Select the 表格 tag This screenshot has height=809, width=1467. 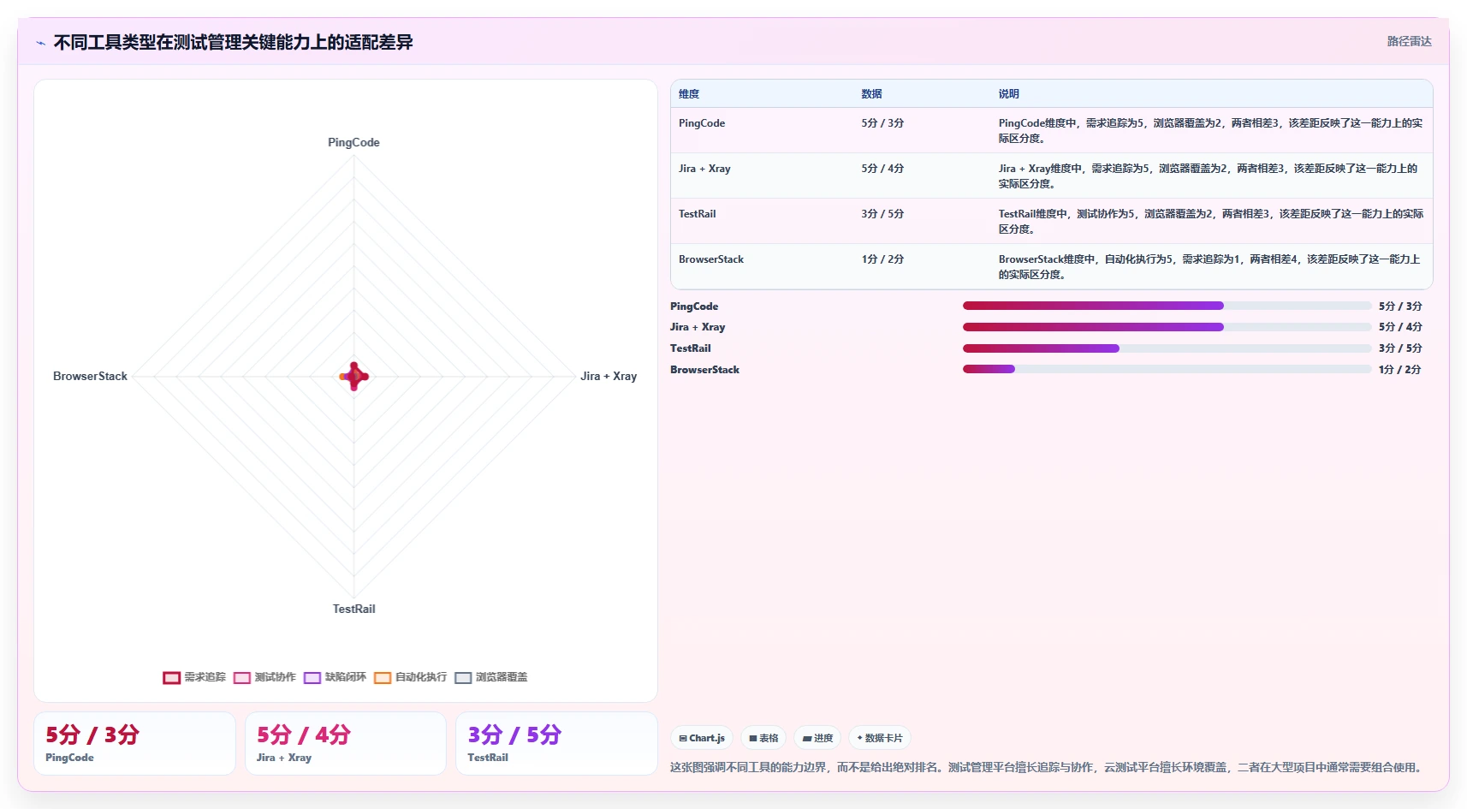763,738
